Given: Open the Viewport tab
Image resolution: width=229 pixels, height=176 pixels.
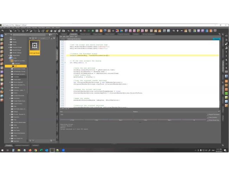Looking at the screenshot, I should click(64, 34).
